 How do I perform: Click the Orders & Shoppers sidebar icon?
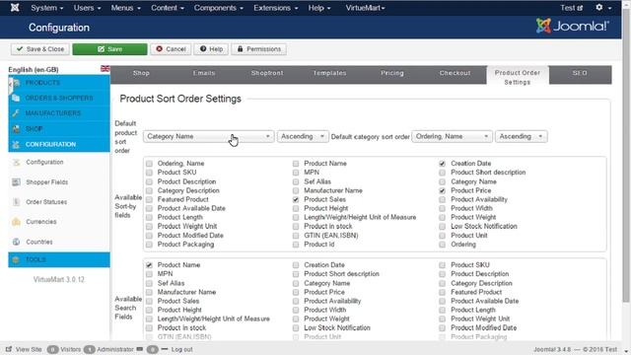[x=16, y=98]
